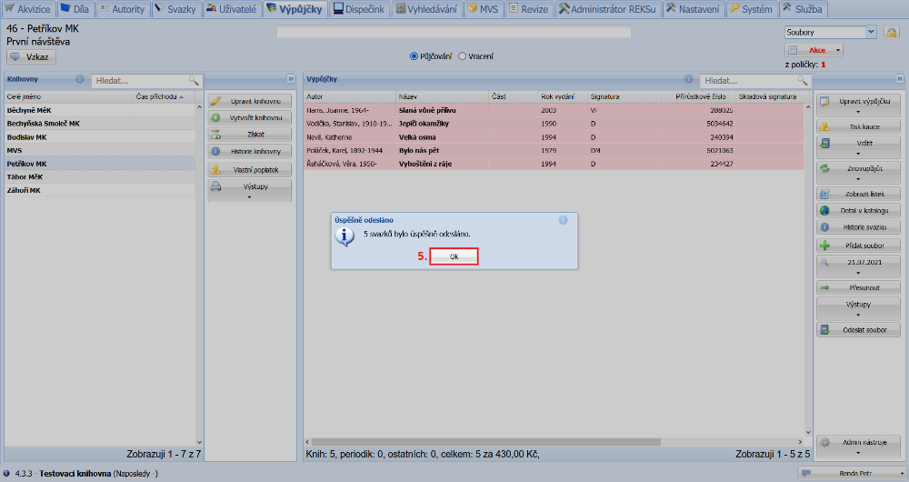Image resolution: width=909 pixels, height=482 pixels.
Task: Select the Půjčování radio button
Action: click(415, 55)
